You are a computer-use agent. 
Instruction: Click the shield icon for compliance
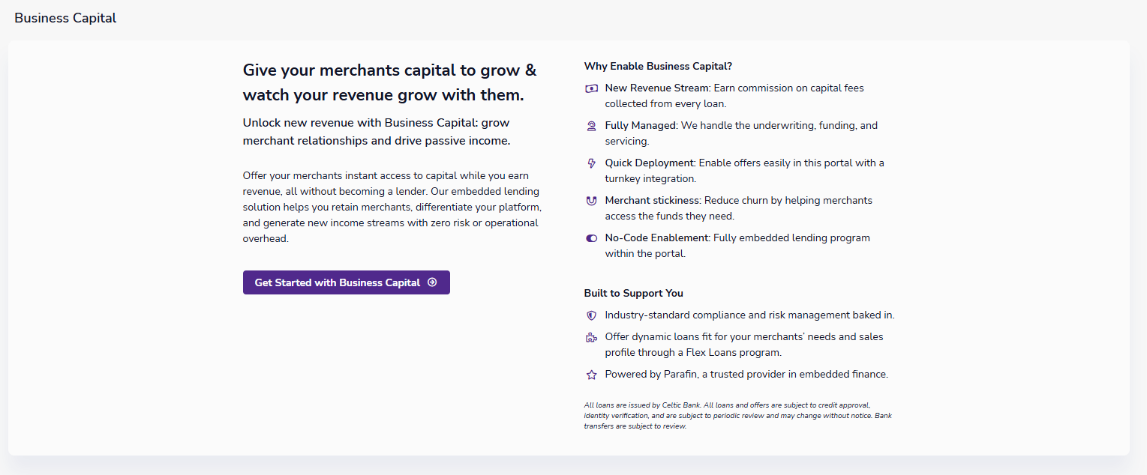coord(591,315)
